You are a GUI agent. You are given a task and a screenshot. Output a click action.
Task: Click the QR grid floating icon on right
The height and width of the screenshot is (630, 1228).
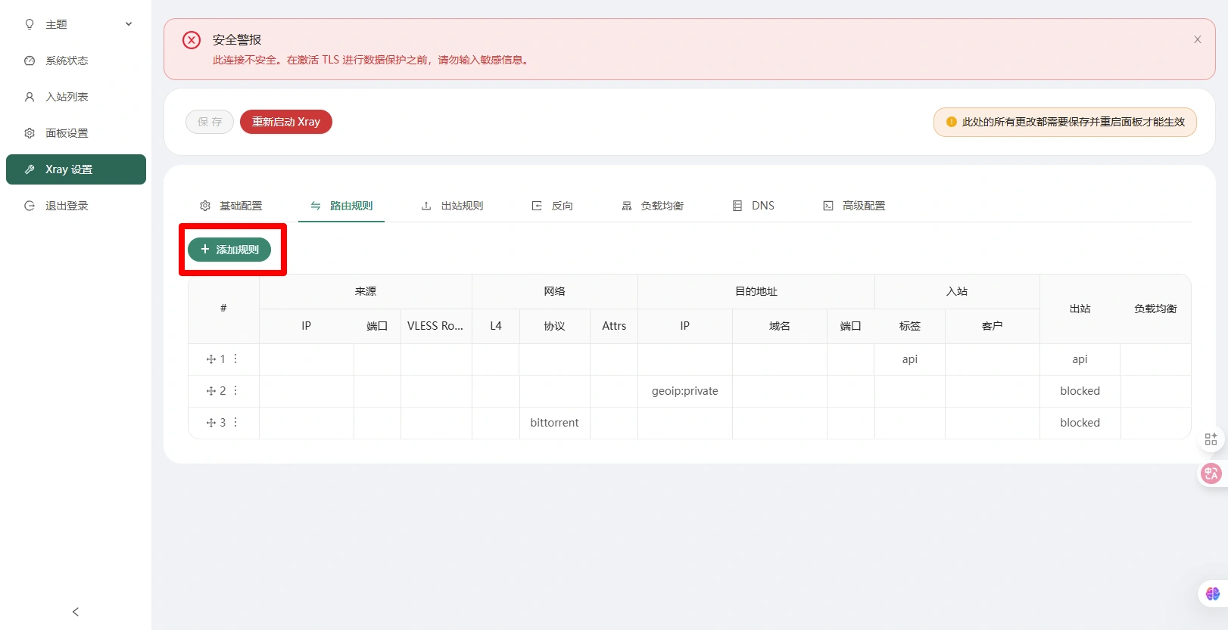point(1211,439)
